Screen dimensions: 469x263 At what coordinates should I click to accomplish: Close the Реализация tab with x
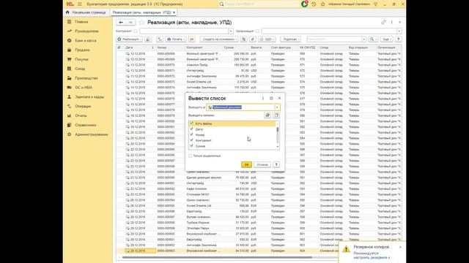pyautogui.click(x=174, y=12)
